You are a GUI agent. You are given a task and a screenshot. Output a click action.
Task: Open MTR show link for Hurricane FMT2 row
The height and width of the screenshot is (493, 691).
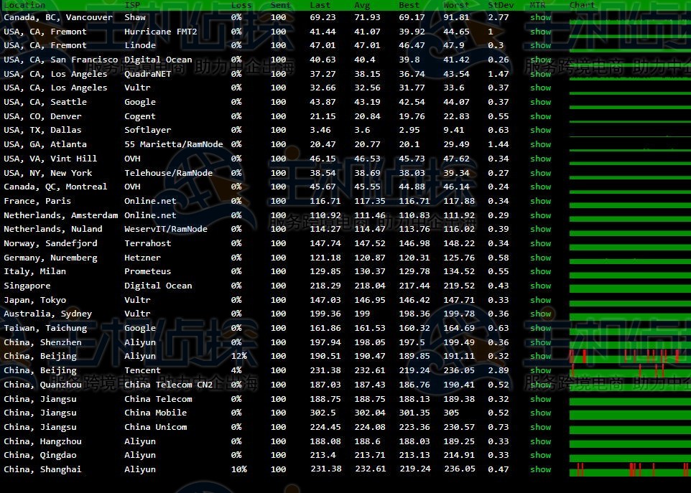coord(540,32)
